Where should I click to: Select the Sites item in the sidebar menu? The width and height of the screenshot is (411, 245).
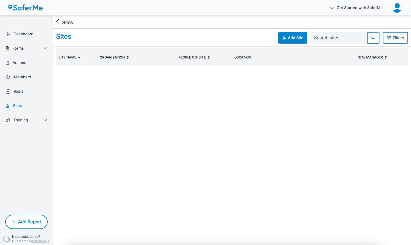tap(17, 106)
